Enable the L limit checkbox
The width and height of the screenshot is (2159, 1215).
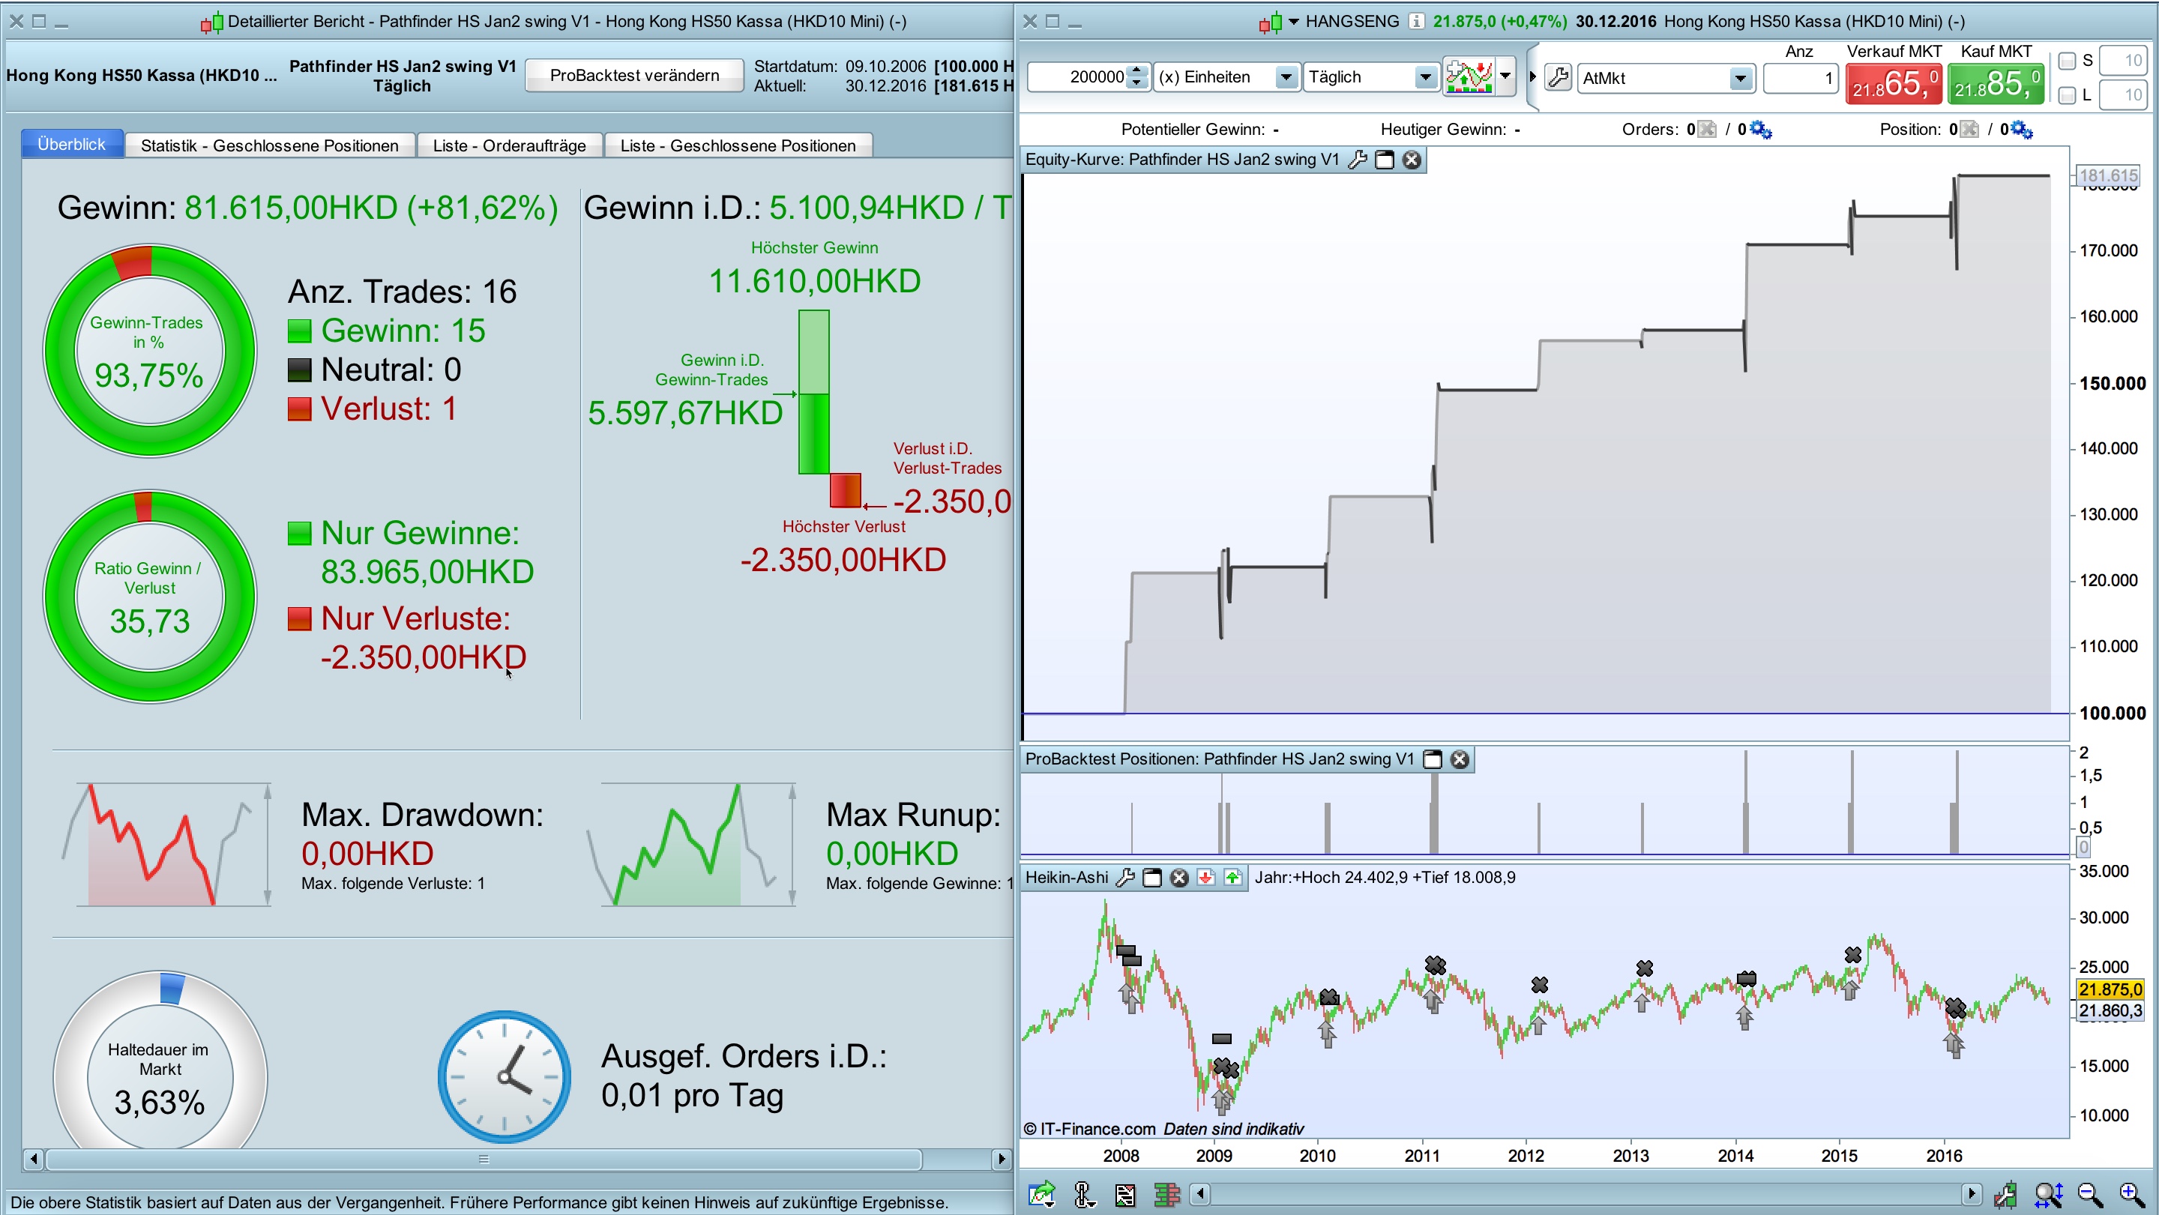pyautogui.click(x=2067, y=94)
